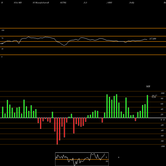Click the -60 label on the MR axis

(162, 136)
